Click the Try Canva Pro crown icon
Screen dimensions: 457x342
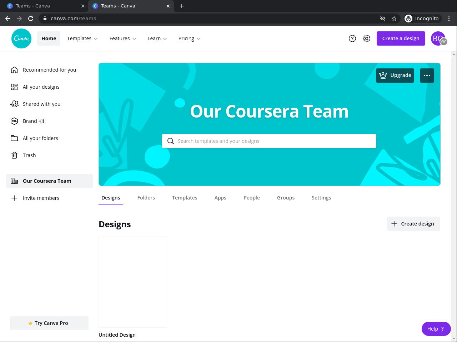[x=30, y=323]
